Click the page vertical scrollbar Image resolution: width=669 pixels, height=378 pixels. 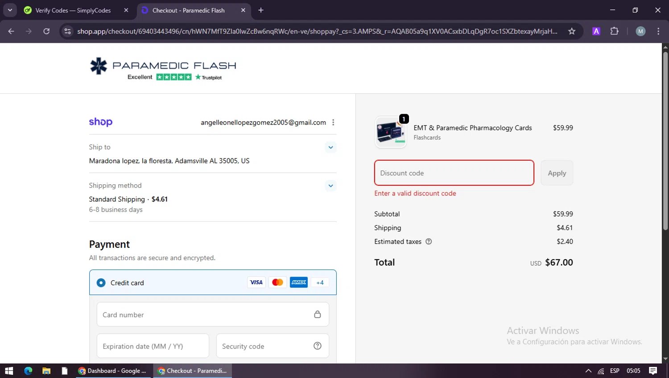click(665, 141)
